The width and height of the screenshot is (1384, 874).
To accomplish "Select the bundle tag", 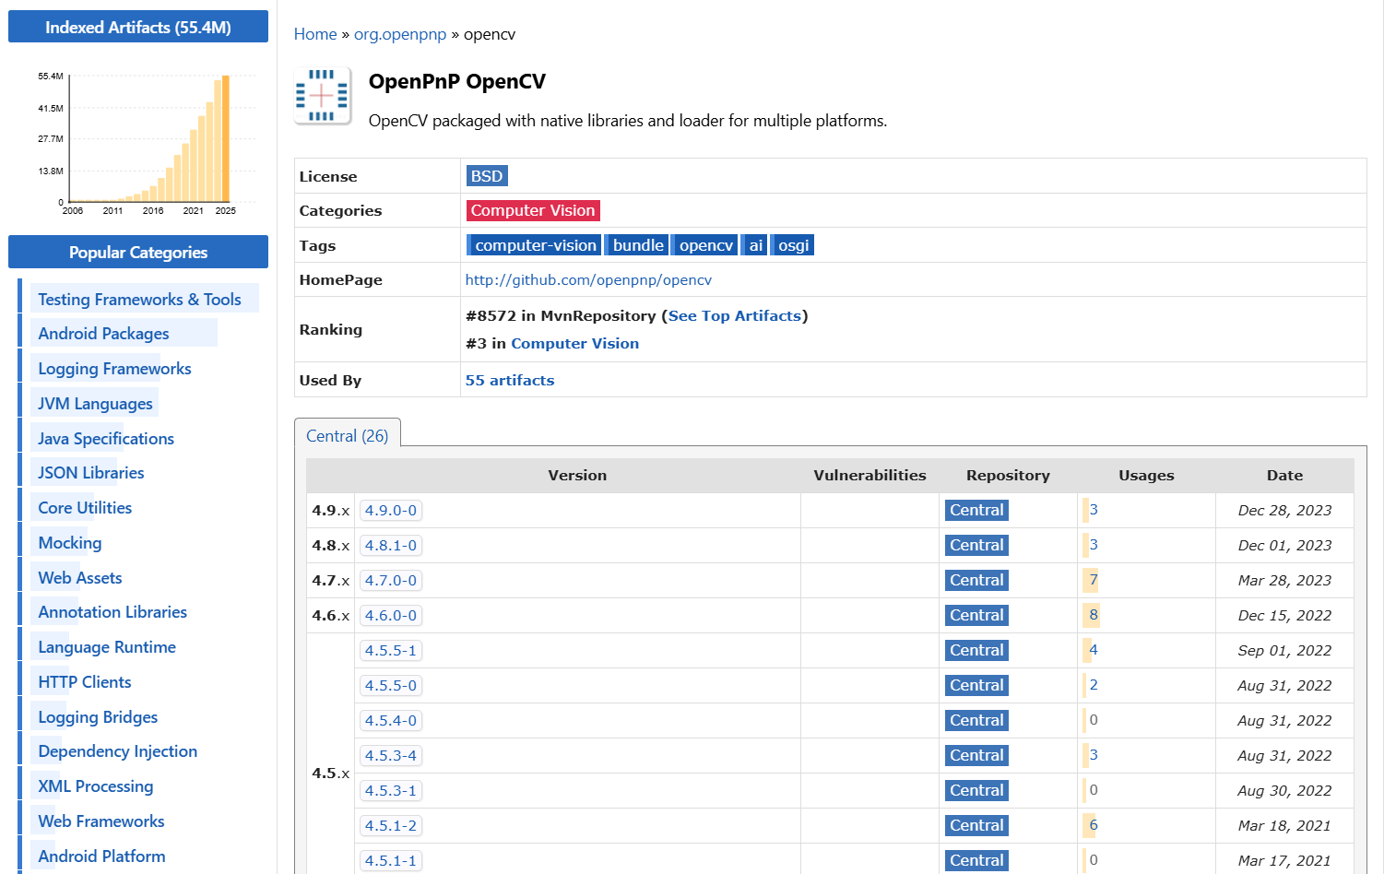I will tap(636, 245).
